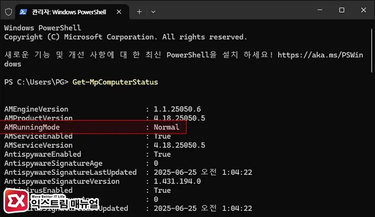Expand the new tab profile dropdown
This screenshot has width=375, height=217.
pos(153,11)
